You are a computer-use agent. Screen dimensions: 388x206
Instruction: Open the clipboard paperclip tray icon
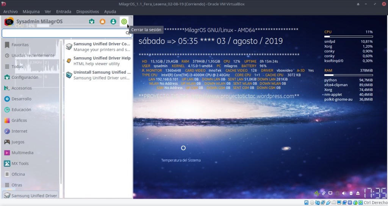[x=323, y=193]
